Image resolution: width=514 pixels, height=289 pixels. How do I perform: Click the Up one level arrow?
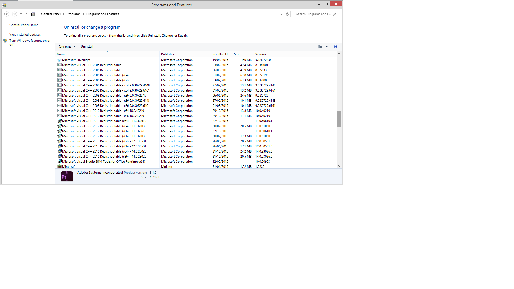tap(27, 14)
